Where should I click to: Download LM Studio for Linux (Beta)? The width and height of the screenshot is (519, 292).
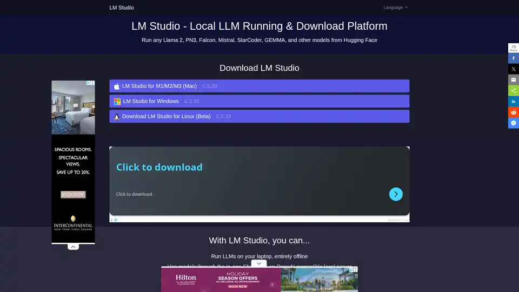(x=259, y=117)
